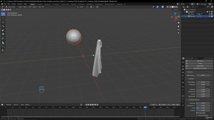Select the Move tool
The image size is (214, 120).
click(x=3, y=22)
